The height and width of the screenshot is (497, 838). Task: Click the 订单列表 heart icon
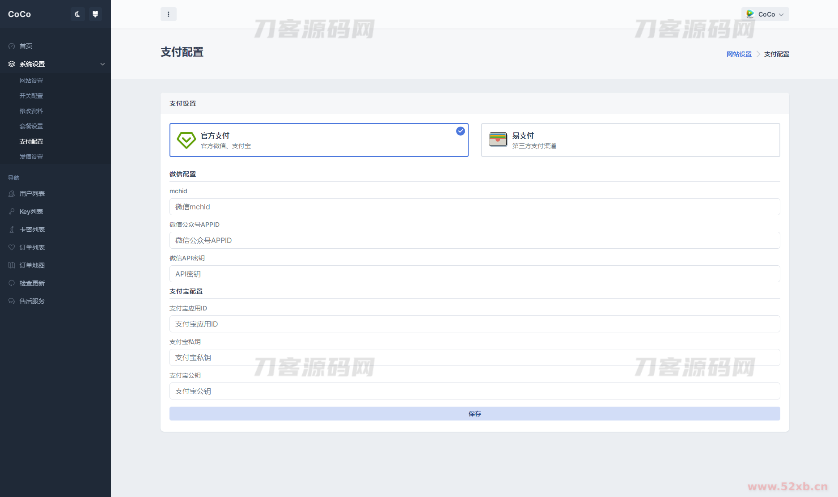click(12, 247)
